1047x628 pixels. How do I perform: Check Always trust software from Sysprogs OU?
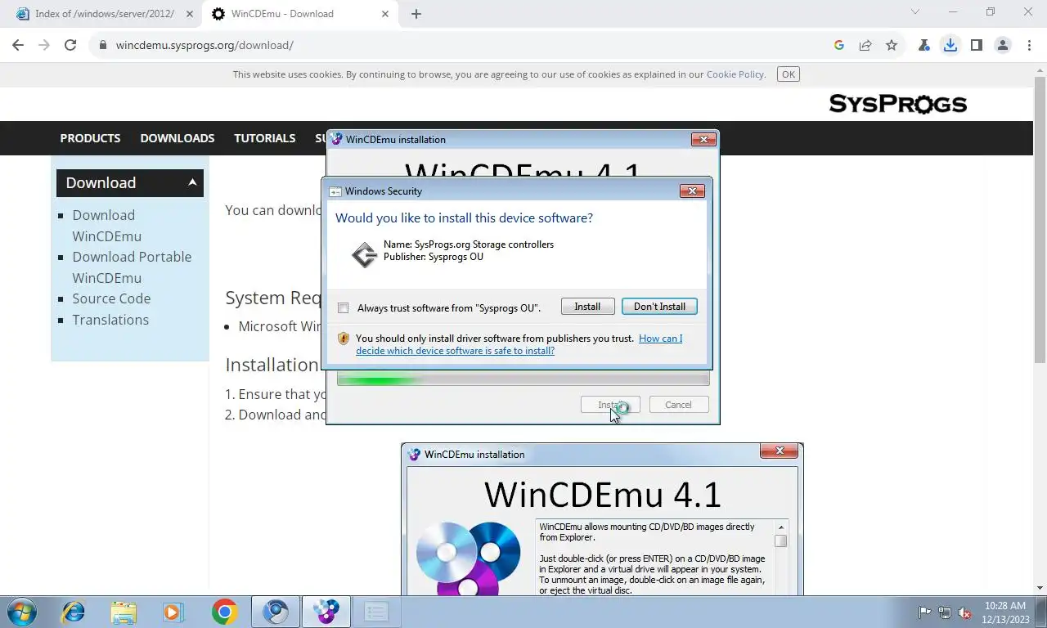tap(344, 308)
